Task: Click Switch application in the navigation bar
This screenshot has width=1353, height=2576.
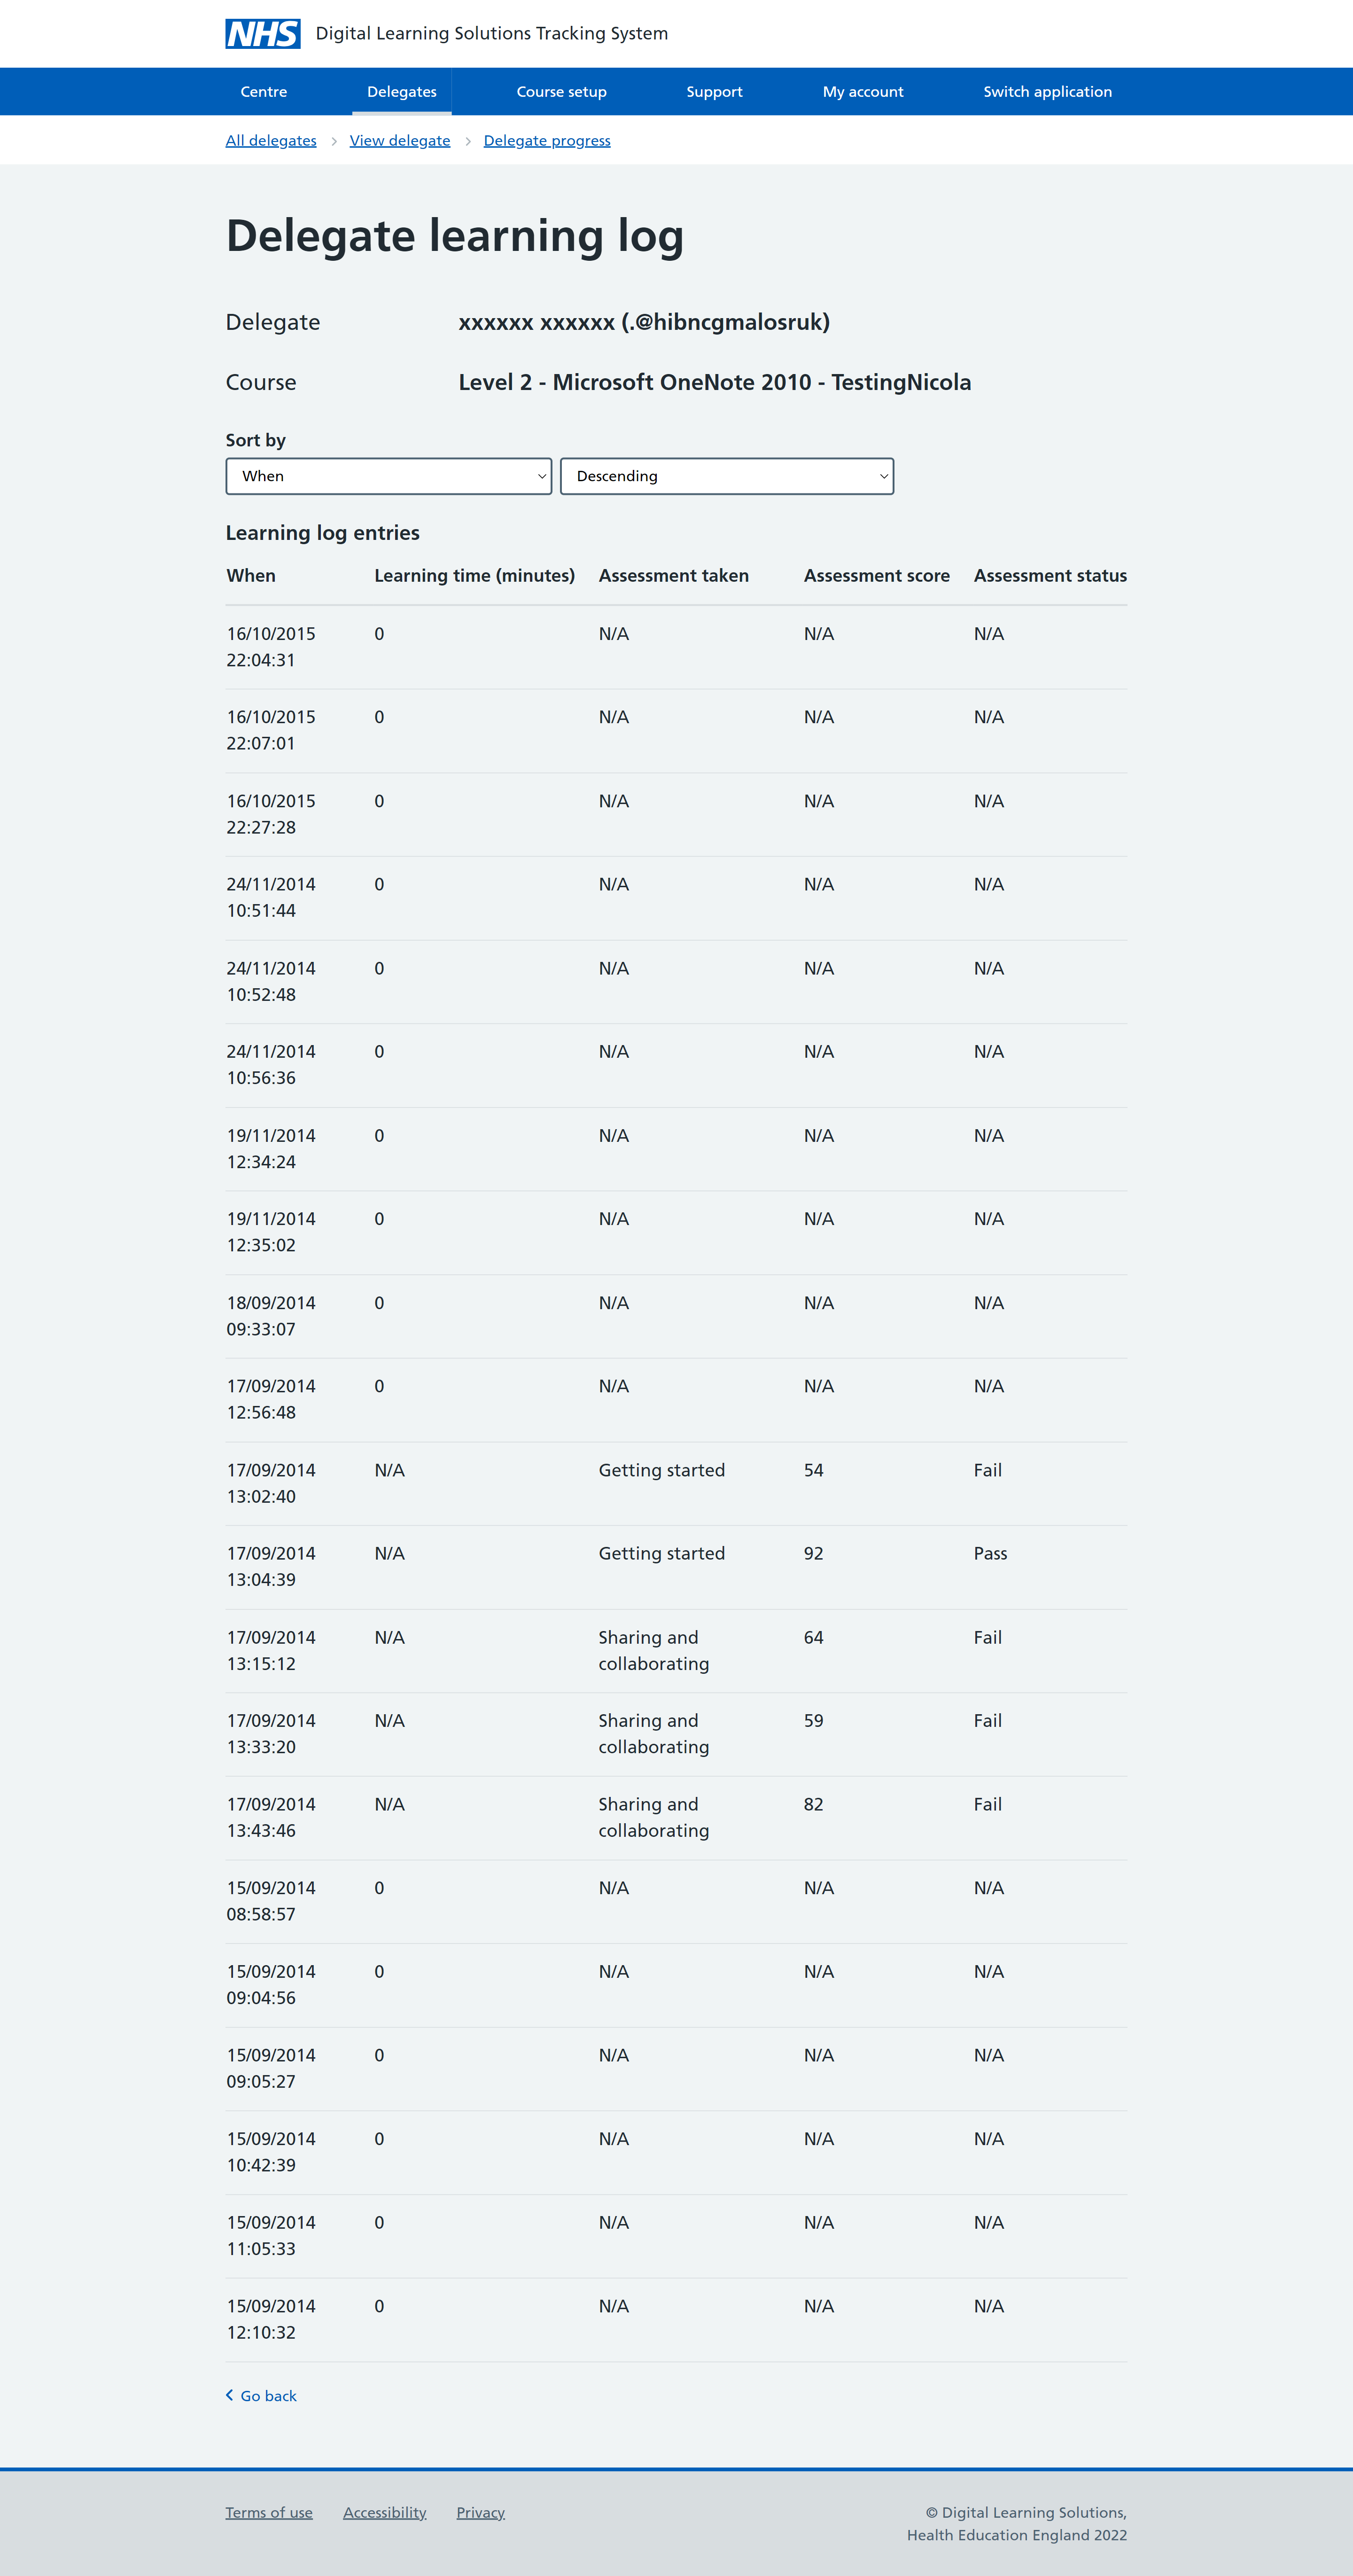Action: click(1047, 91)
